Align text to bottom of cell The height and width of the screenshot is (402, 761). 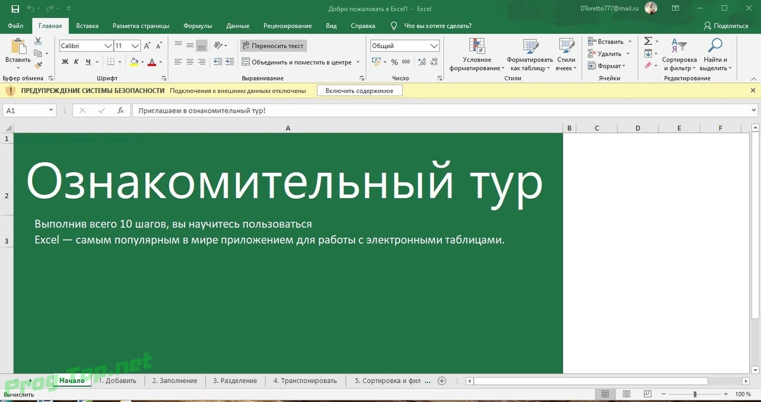pyautogui.click(x=201, y=45)
